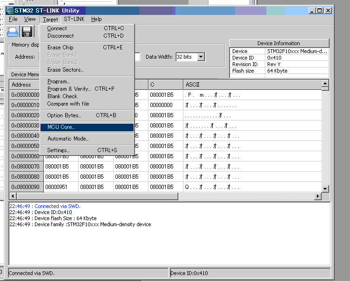Select the Program... menu entry
The image size is (350, 282).
point(87,81)
